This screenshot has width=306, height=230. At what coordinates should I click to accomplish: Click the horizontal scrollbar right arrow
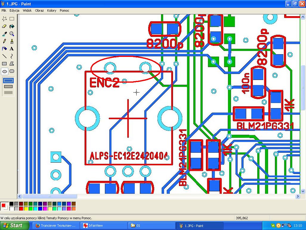click(x=297, y=196)
